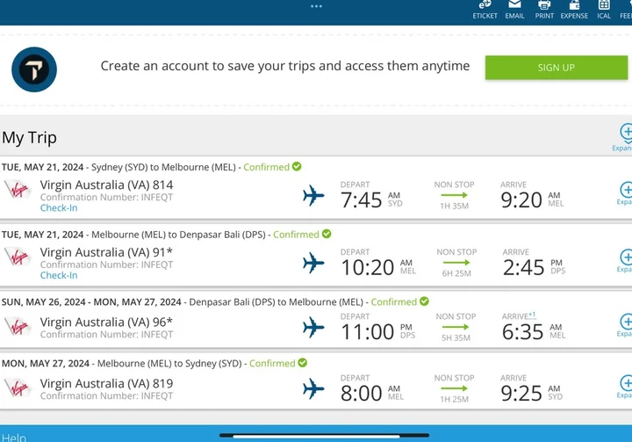Expand all trips using My Trip Expand button
Viewport: 632px width, 442px height.
pyautogui.click(x=626, y=134)
